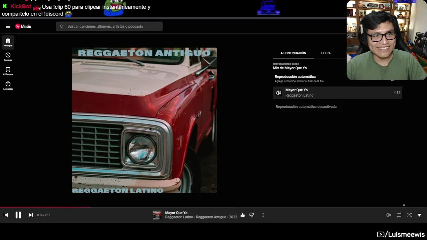Seek along the song progress bar
427x240 pixels.
coord(213,207)
